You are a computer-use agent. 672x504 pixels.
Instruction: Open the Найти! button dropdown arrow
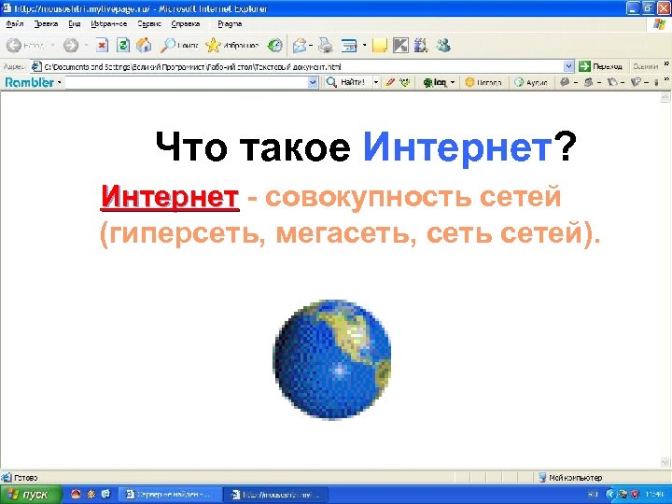coord(376,82)
